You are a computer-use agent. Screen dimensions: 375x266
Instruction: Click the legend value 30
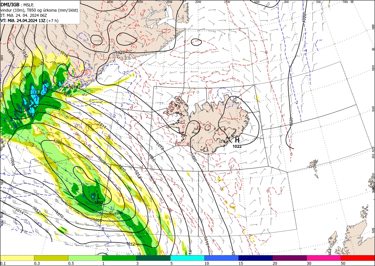(309, 263)
